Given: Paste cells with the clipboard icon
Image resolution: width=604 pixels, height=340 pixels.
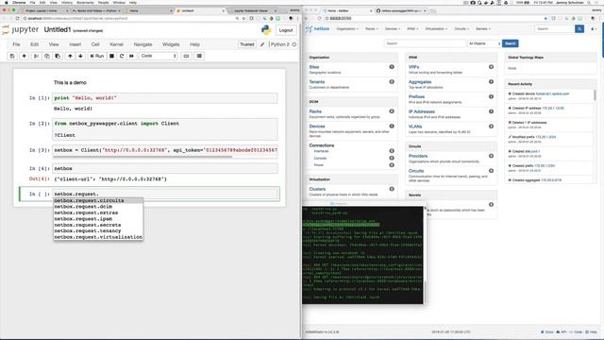Looking at the screenshot, I should click(x=58, y=56).
